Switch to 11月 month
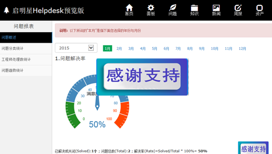The height and width of the screenshot is (154, 272). (x=228, y=49)
